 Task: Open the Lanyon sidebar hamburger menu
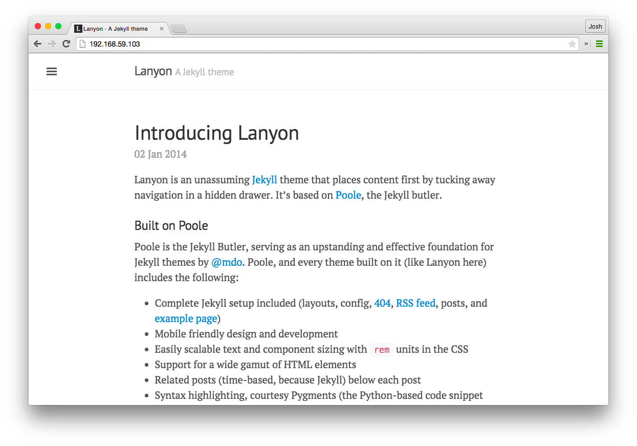tap(52, 72)
